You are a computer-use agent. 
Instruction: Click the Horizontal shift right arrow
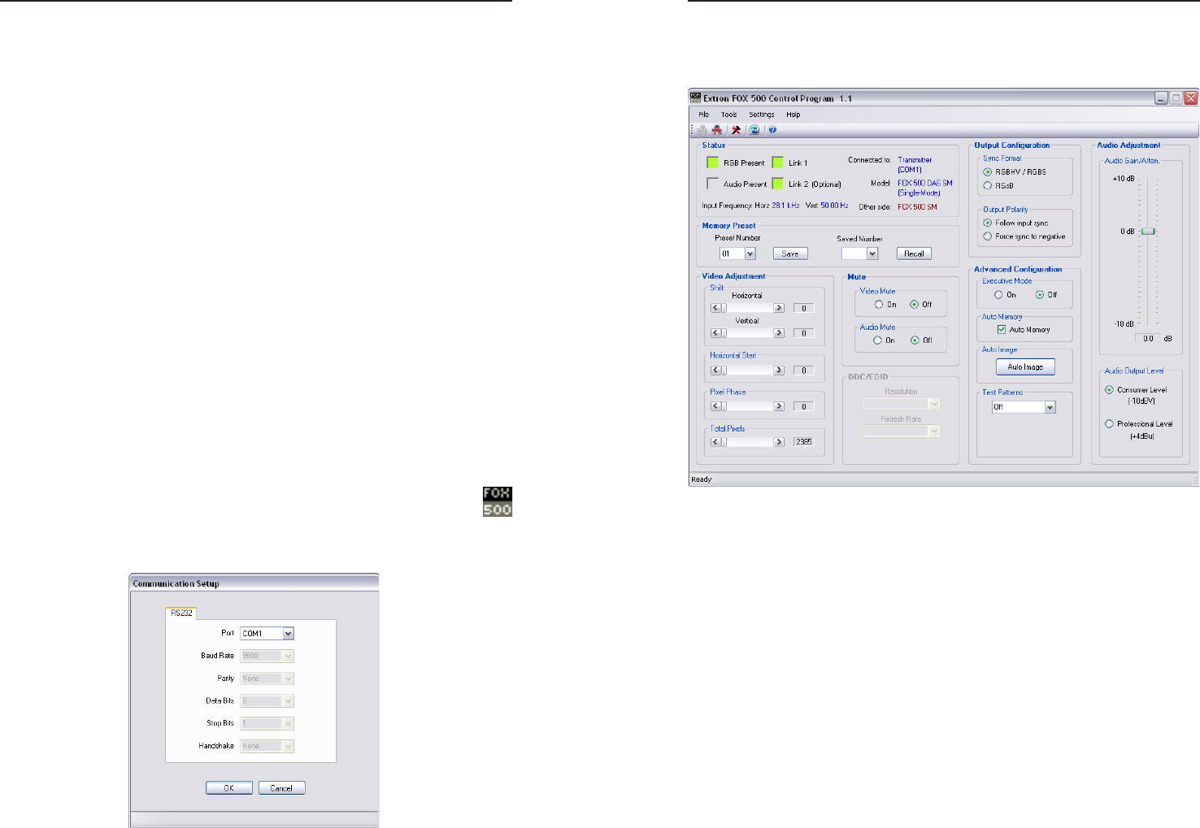[x=779, y=308]
